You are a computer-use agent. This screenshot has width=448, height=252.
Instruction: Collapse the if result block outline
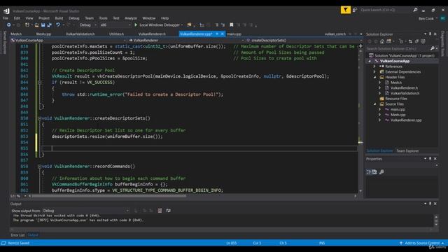coord(39,83)
